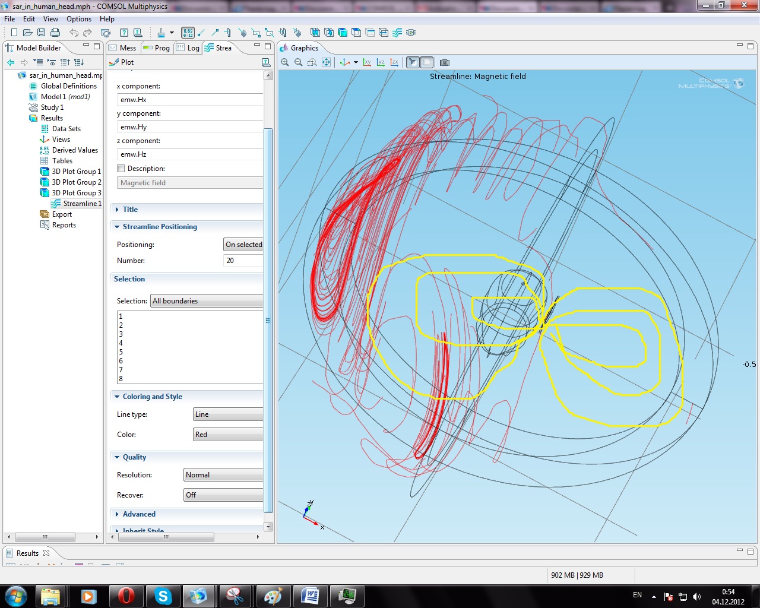Screen dimensions: 760x608
Task: Toggle the scene light button in Graphics
Action: (x=413, y=62)
